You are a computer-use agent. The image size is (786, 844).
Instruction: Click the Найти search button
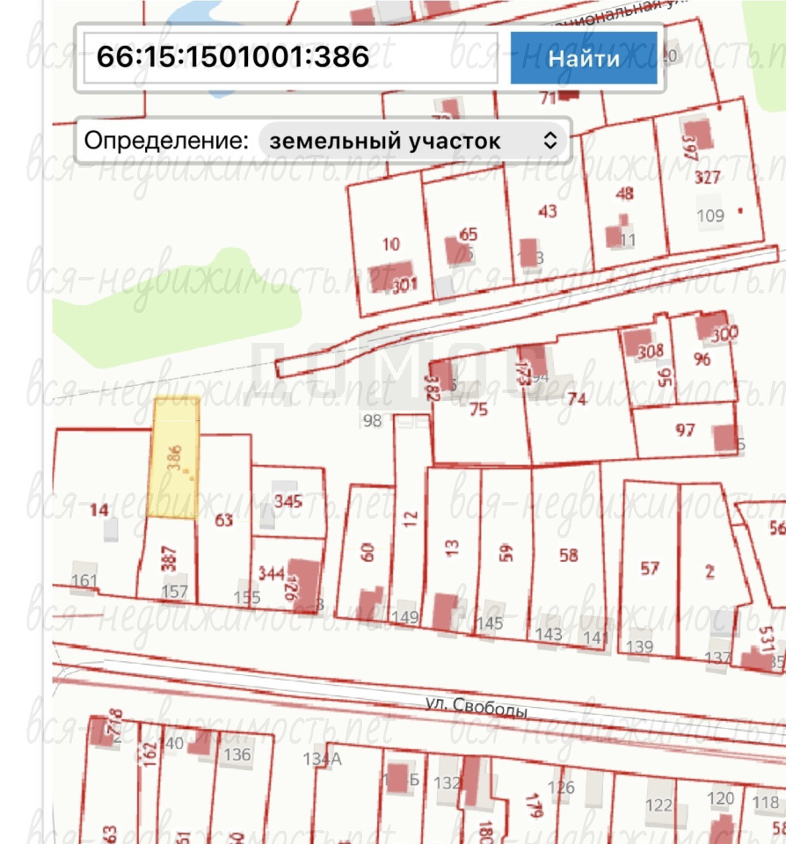tap(583, 59)
